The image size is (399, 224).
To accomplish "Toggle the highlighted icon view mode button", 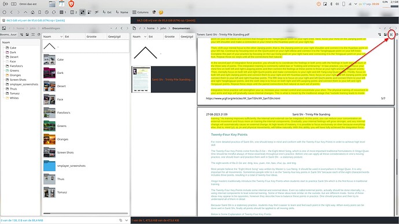I will click(x=83, y=12).
